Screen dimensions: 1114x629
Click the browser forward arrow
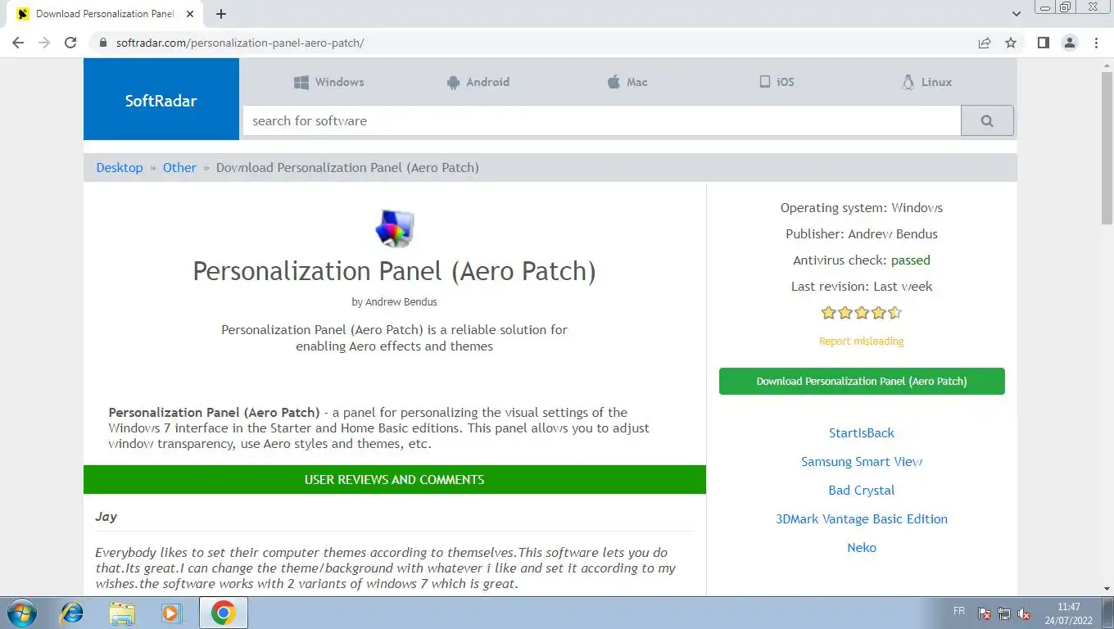44,43
